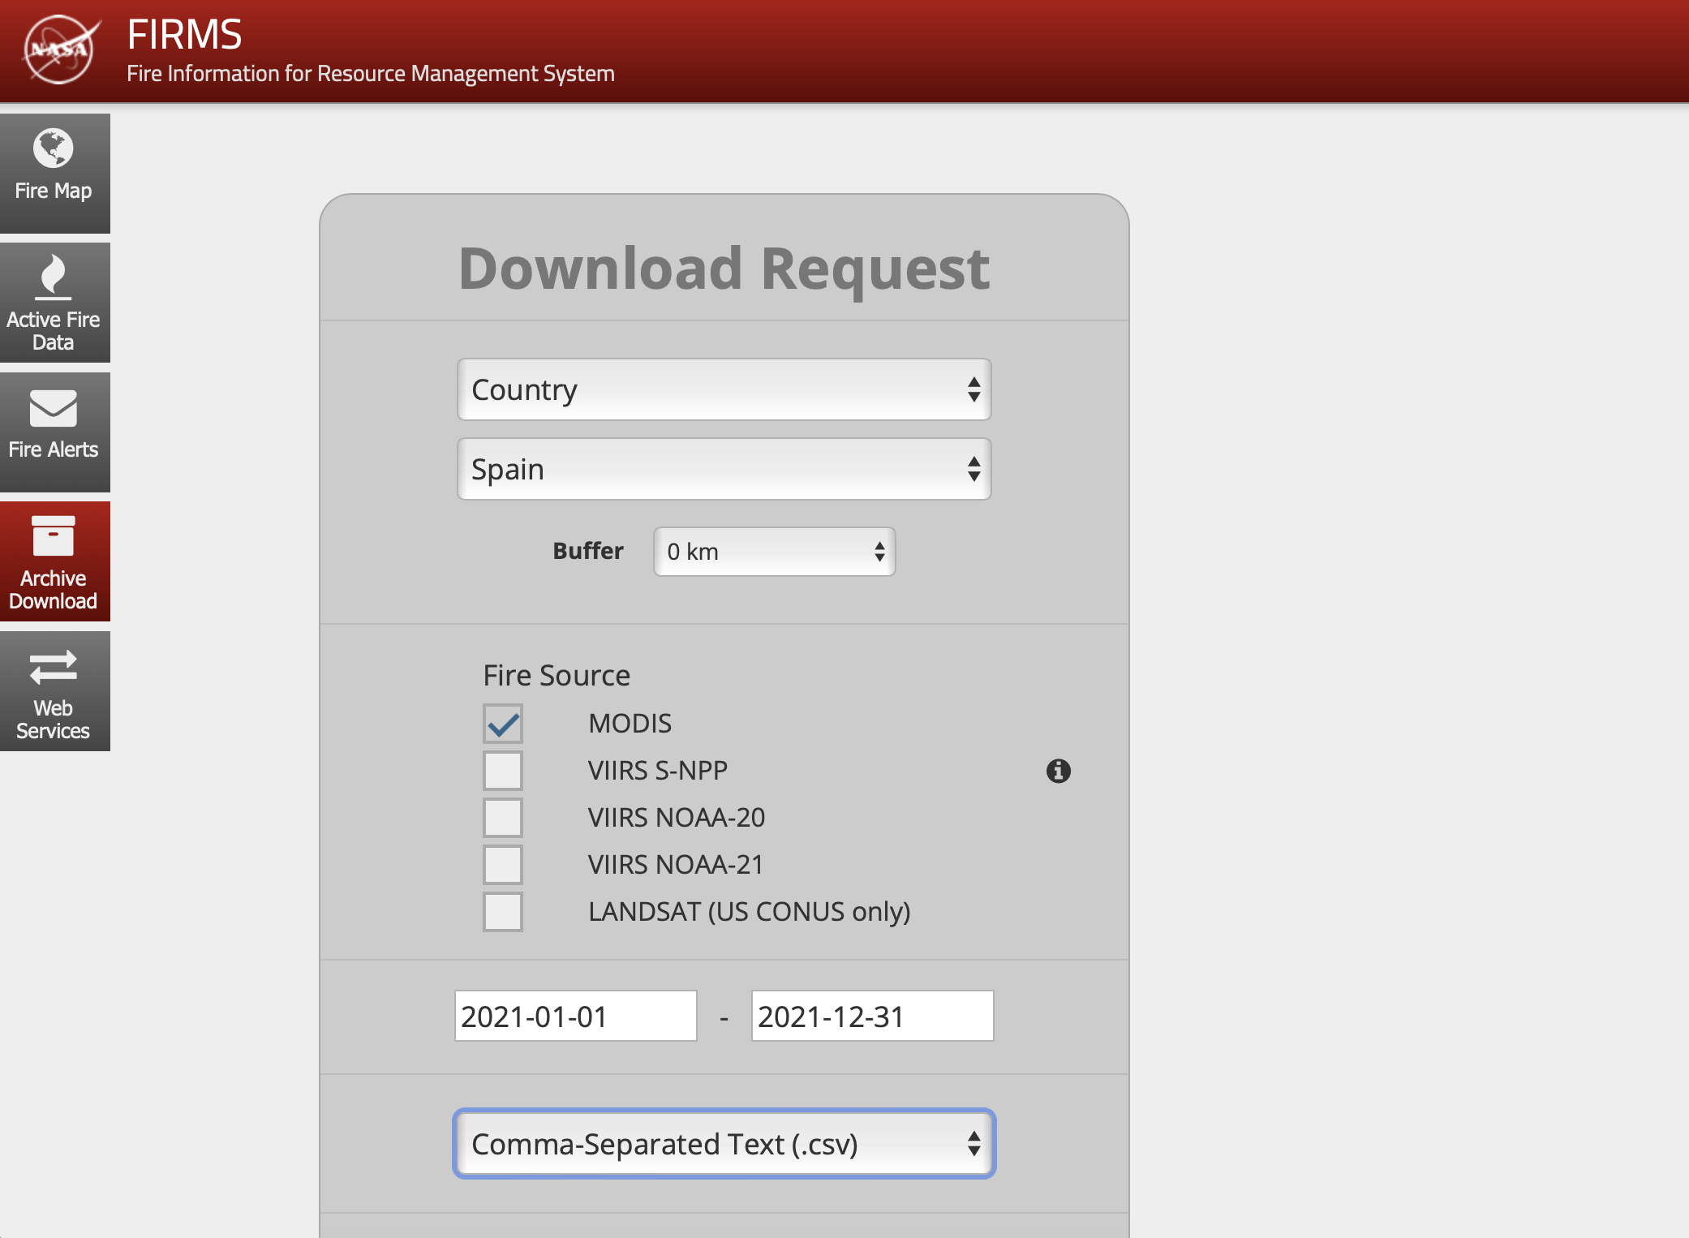
Task: Click the FIRMS title in header
Action: pyautogui.click(x=185, y=35)
